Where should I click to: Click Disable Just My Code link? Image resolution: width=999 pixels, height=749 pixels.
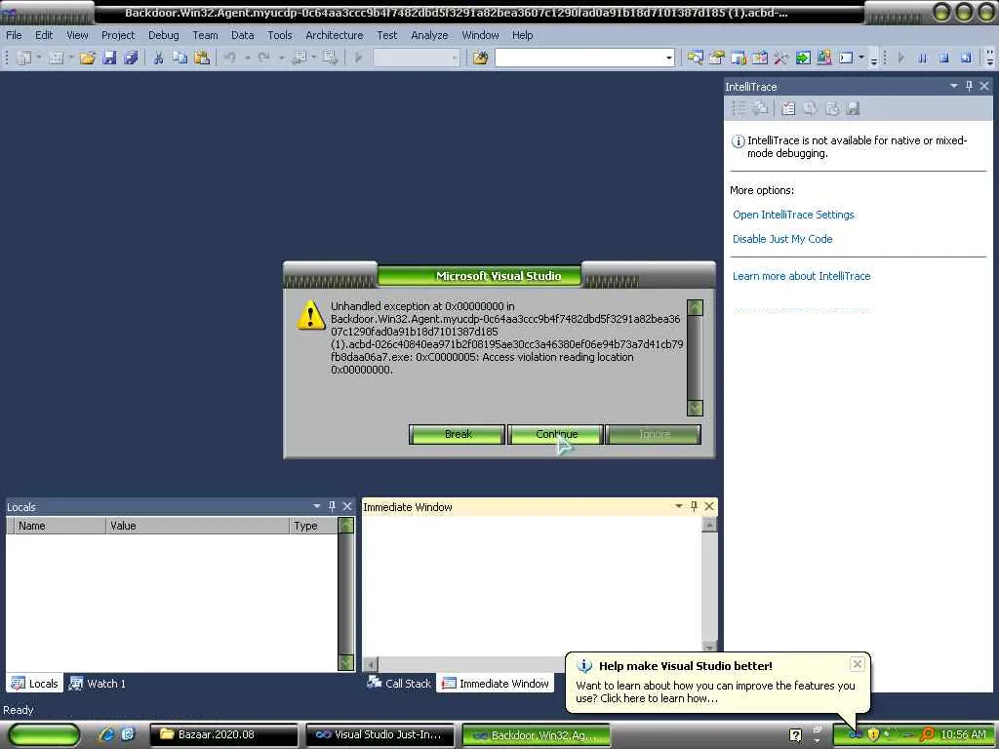tap(782, 239)
